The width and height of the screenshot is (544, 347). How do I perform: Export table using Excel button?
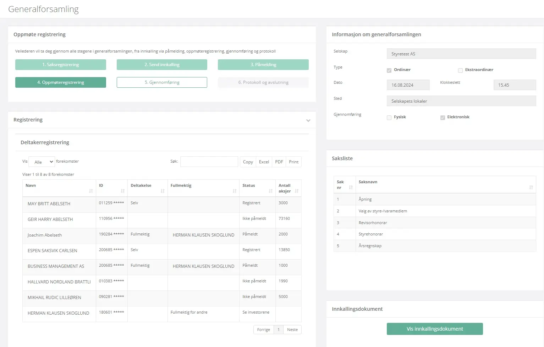[x=264, y=162]
